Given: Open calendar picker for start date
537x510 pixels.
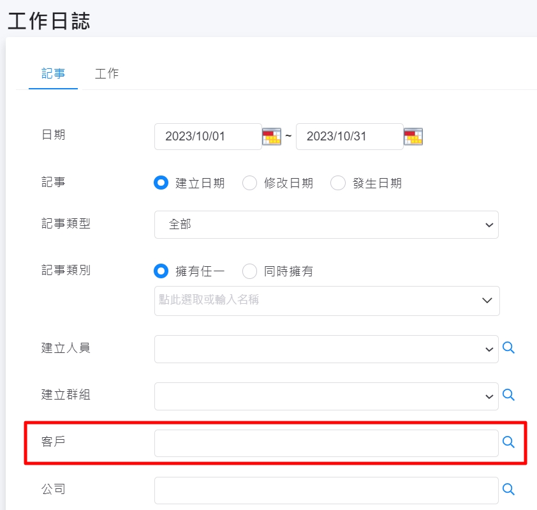Looking at the screenshot, I should (272, 137).
